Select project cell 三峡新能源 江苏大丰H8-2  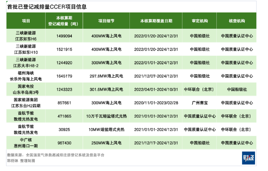pos(26,63)
